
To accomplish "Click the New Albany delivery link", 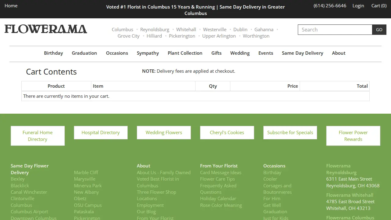I will pyautogui.click(x=86, y=192).
